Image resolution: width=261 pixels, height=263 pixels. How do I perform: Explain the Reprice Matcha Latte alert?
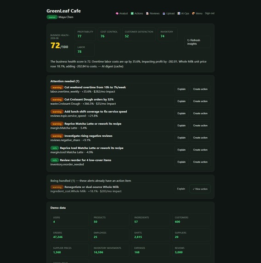click(x=182, y=125)
